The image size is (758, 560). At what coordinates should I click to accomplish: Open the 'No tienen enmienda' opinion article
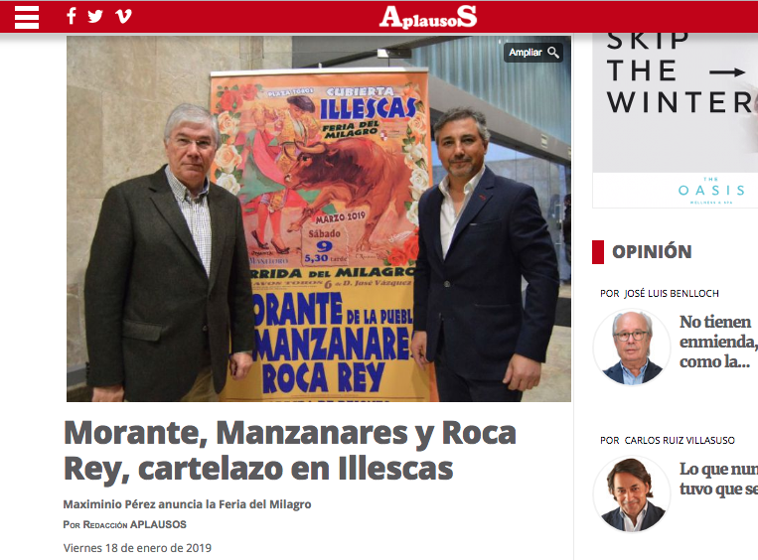(x=718, y=342)
